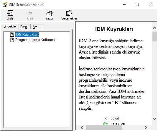Switch to the İçindekiler tab
This screenshot has height=131, width=158.
pyautogui.click(x=10, y=26)
